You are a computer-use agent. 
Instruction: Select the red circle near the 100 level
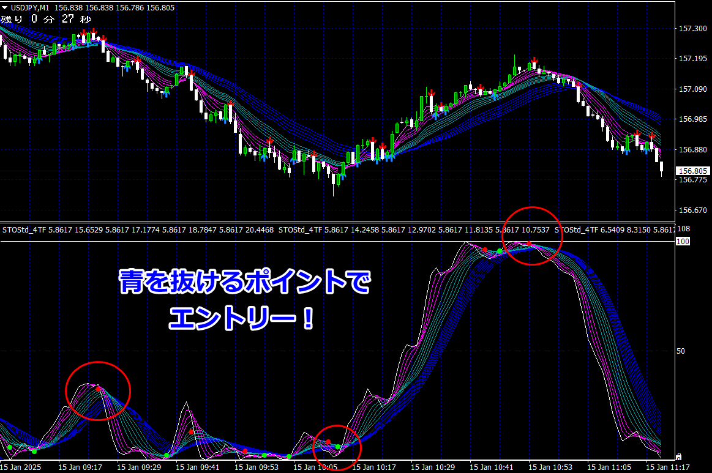[532, 236]
